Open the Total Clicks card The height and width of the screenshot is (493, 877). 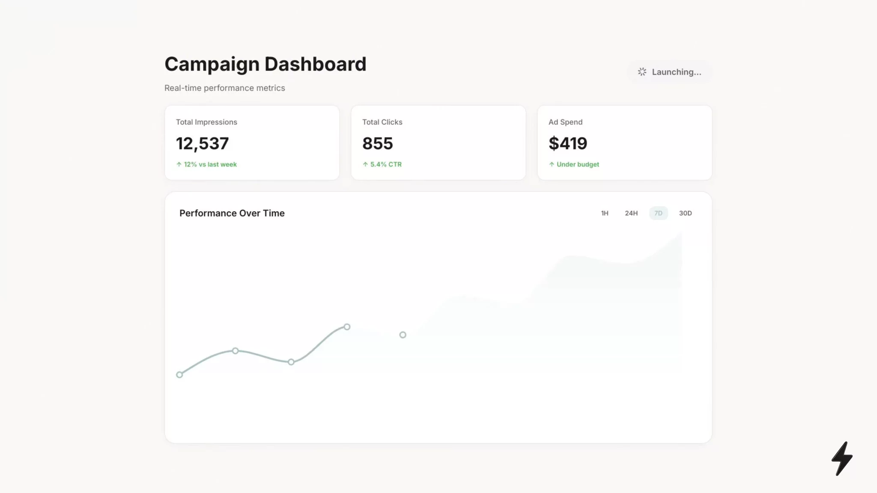point(438,143)
